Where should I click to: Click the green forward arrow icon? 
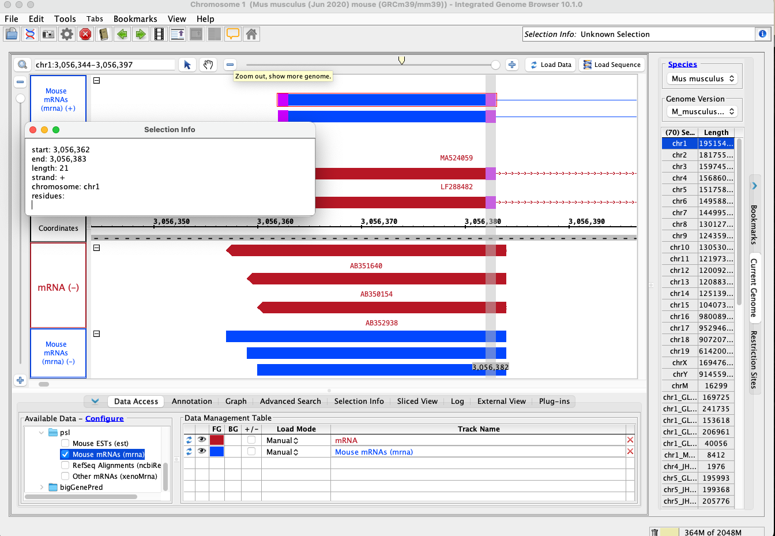[141, 34]
